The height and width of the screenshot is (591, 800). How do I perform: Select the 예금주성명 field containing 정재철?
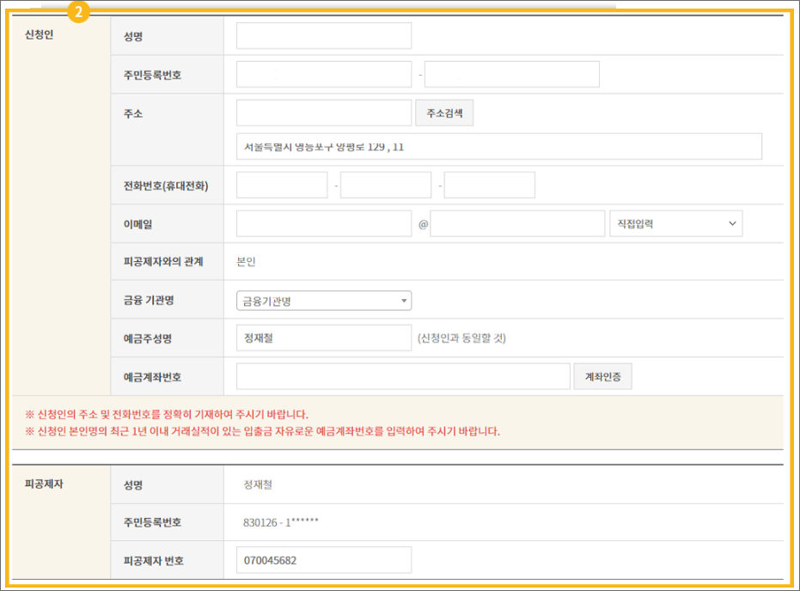click(323, 338)
